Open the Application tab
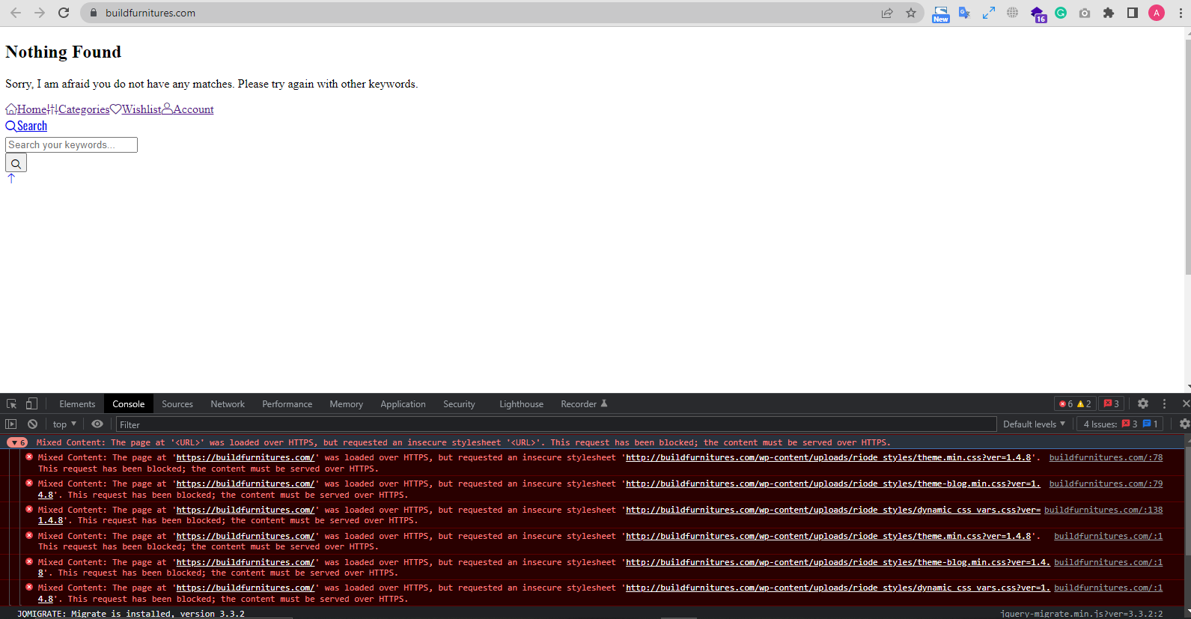 point(403,403)
